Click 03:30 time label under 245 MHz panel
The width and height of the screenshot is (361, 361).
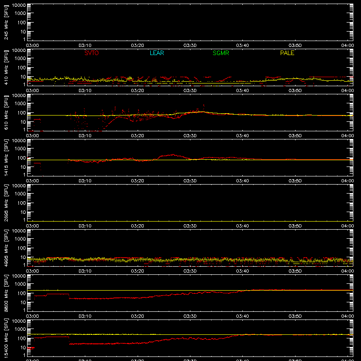point(190,46)
